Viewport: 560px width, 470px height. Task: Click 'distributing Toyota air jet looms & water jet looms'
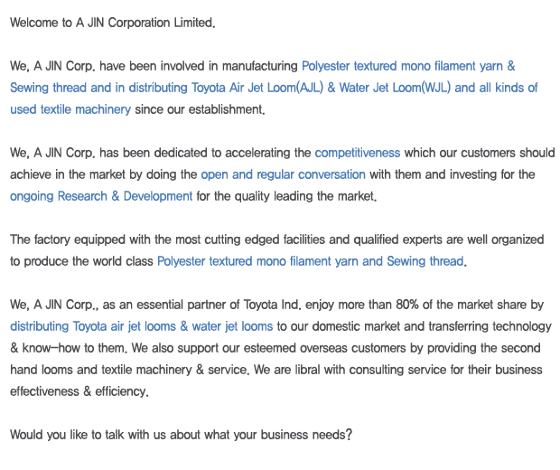tap(142, 326)
